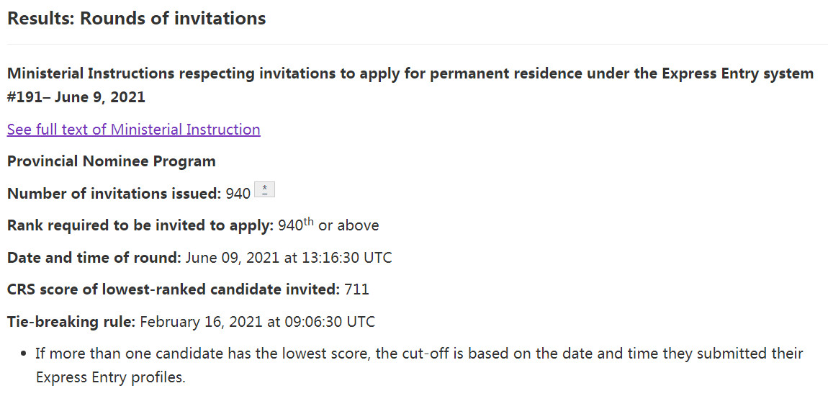Click the bullet point before "If more than one"
The width and height of the screenshot is (828, 396).
coord(24,354)
